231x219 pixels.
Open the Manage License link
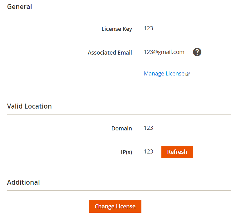(x=164, y=74)
